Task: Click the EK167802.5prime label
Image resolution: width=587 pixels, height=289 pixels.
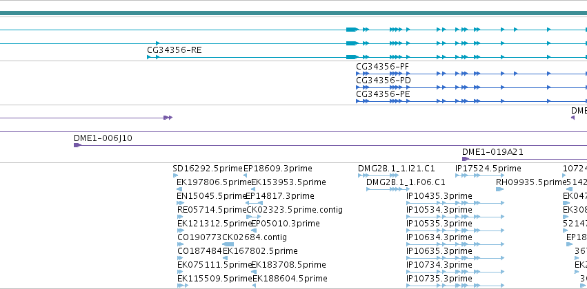Action: 260,251
